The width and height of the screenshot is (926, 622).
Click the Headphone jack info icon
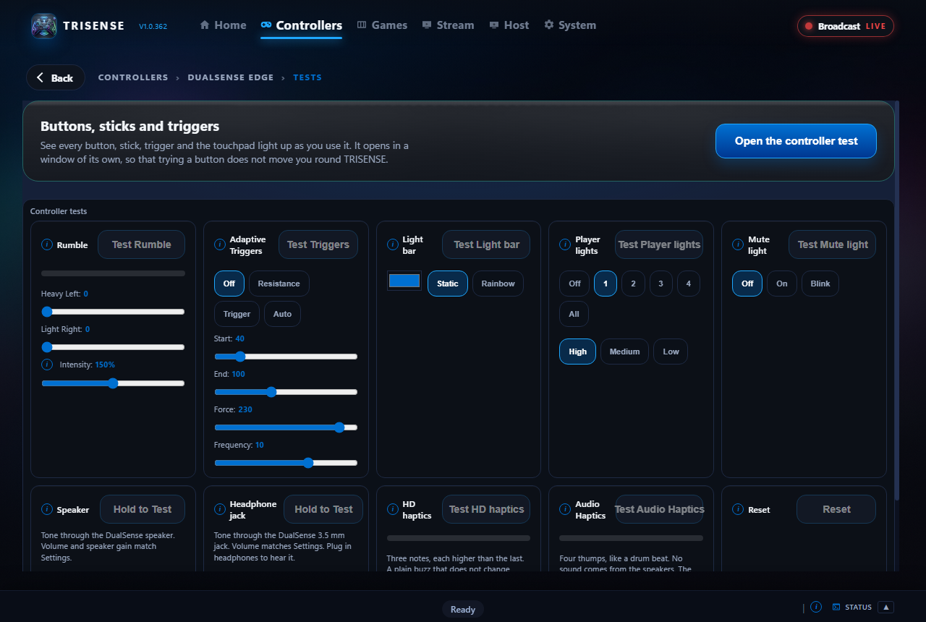[x=220, y=509]
